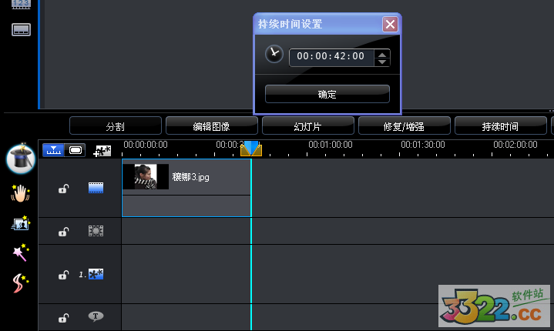This screenshot has width=554, height=331.
Task: Confirm duration with the 确定 button
Action: point(327,94)
